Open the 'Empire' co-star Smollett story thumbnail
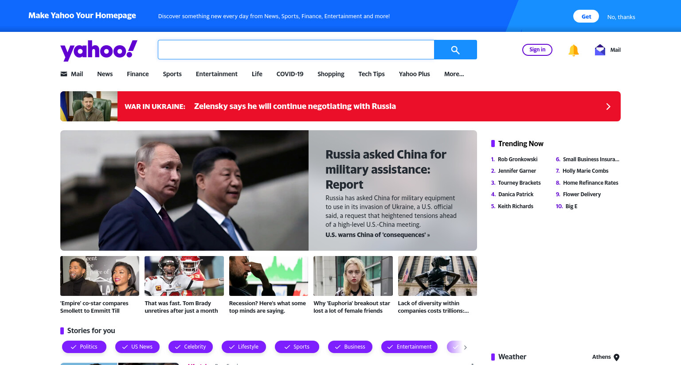This screenshot has width=681, height=365. [x=100, y=276]
